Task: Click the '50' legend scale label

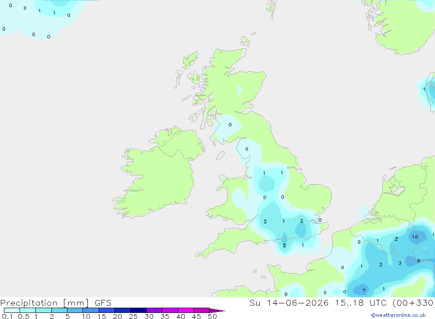Action: pos(212,316)
